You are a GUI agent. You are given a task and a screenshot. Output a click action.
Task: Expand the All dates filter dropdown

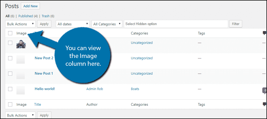[72, 24]
